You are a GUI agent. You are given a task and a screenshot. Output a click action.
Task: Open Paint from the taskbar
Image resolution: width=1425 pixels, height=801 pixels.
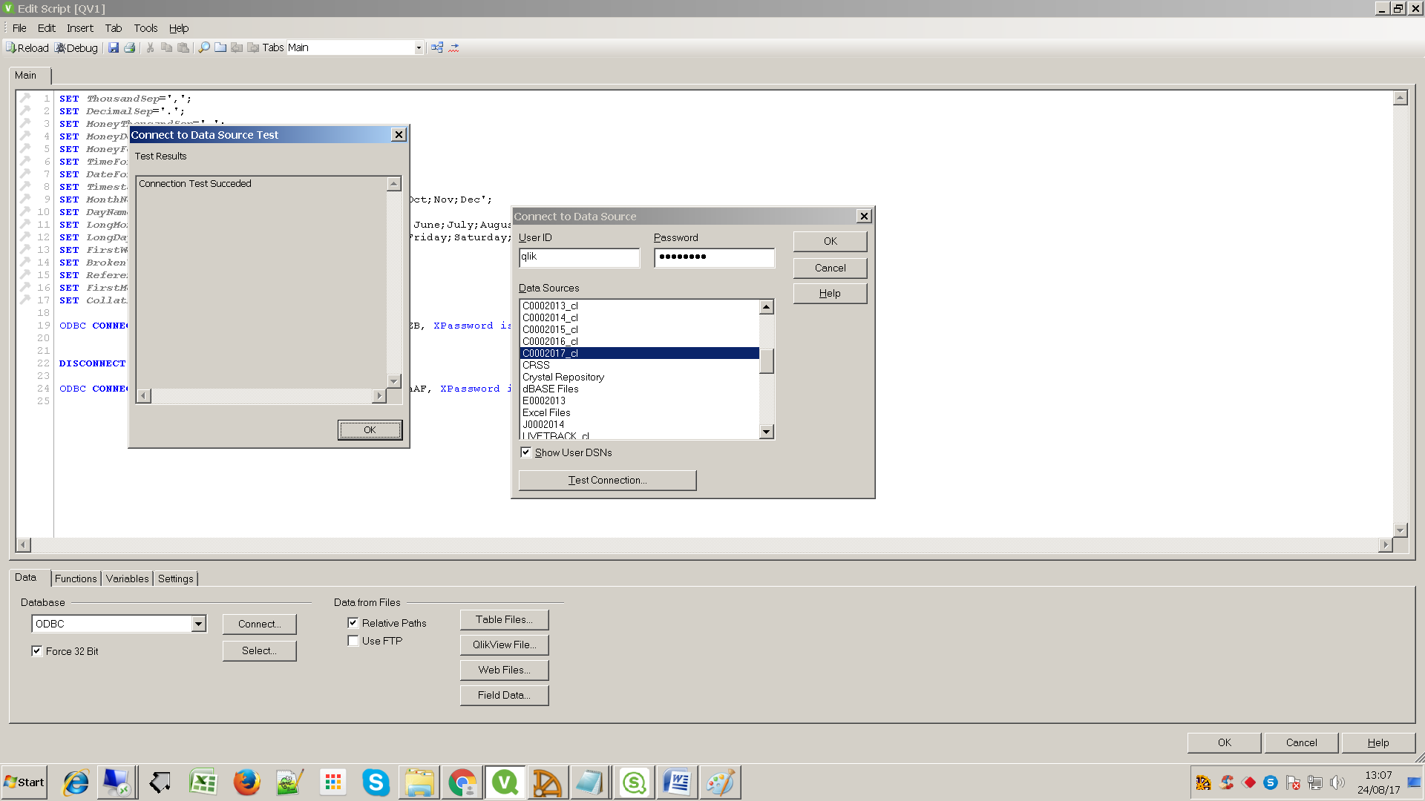click(x=720, y=782)
